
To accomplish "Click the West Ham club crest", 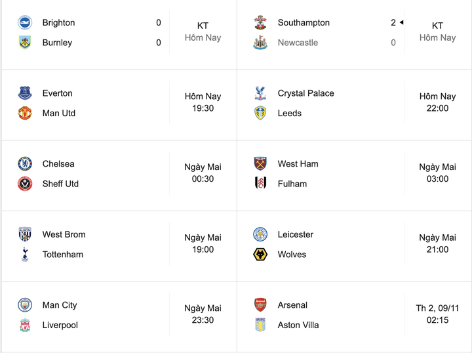I will [x=260, y=164].
